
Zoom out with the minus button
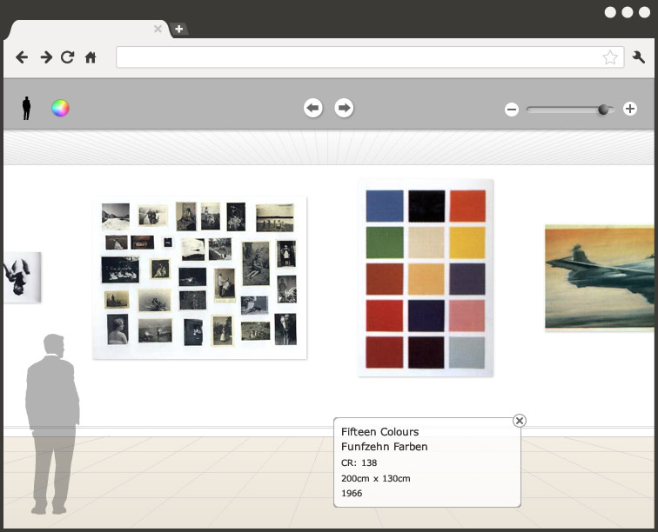tap(512, 110)
